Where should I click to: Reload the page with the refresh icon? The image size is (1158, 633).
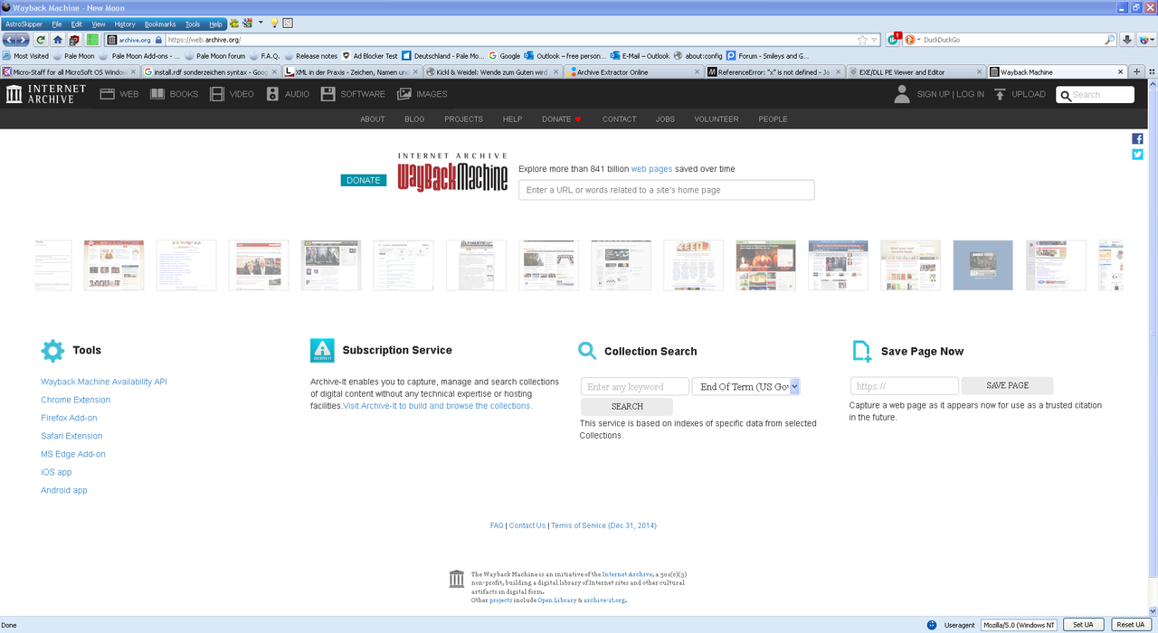pyautogui.click(x=41, y=40)
